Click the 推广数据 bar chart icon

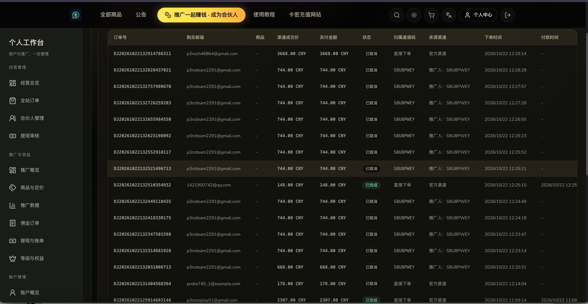(x=13, y=205)
